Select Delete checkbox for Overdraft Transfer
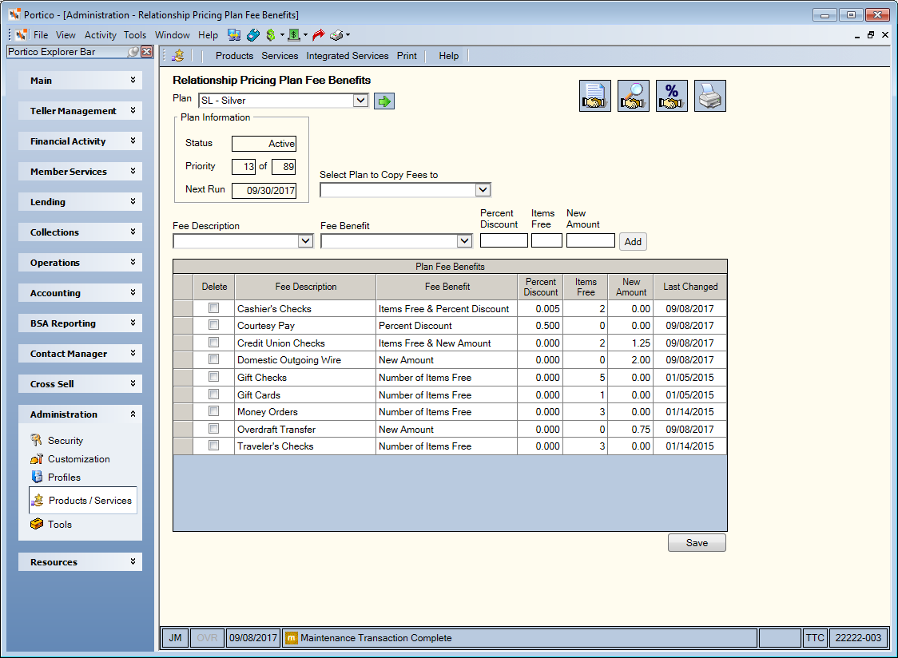The image size is (898, 658). [213, 428]
